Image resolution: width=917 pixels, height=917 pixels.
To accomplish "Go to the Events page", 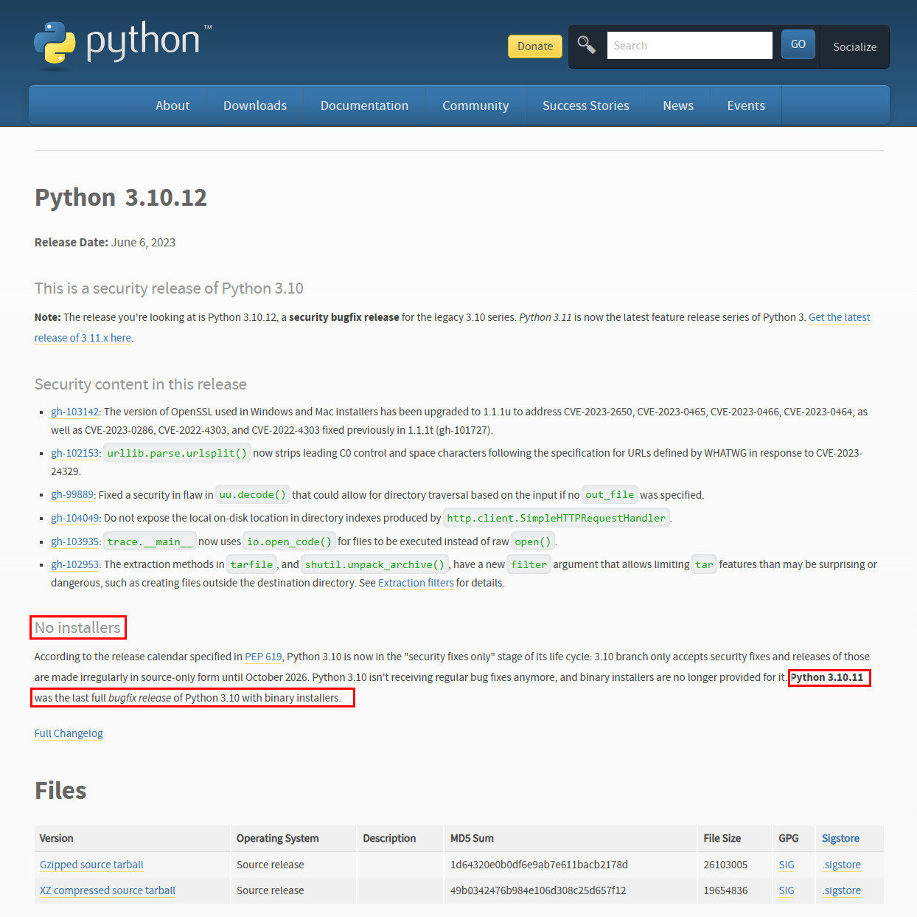I will pos(745,105).
